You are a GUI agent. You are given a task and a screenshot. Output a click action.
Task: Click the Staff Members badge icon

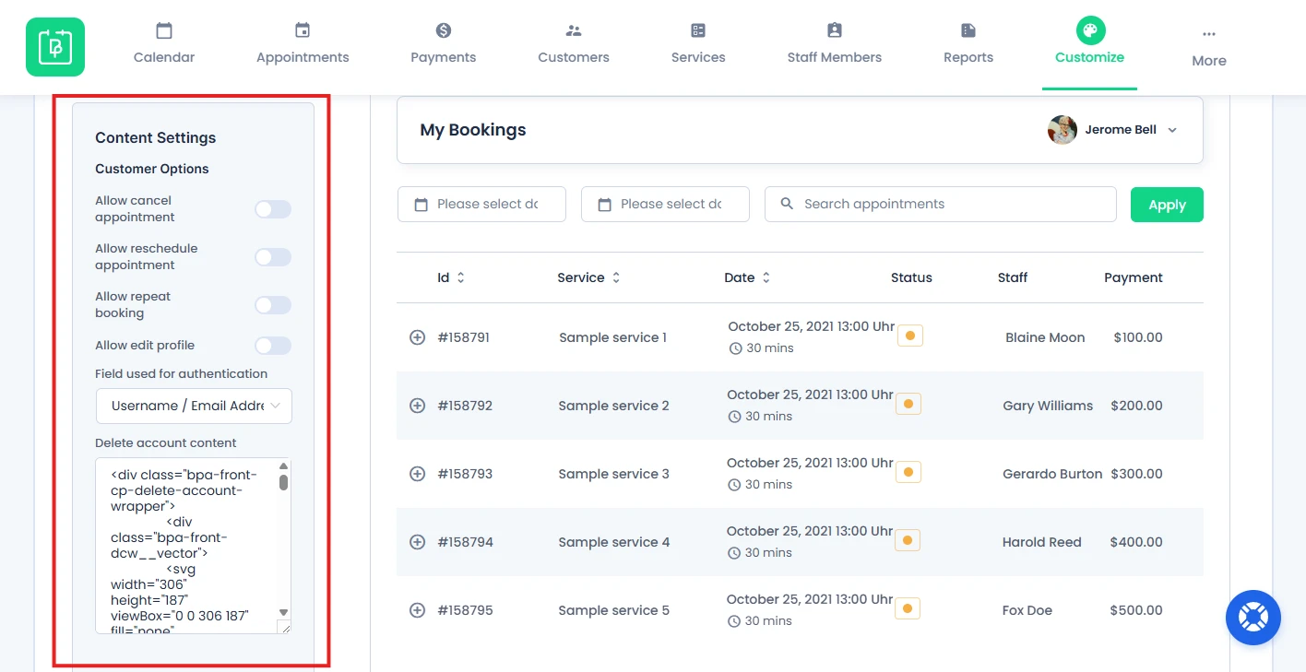[x=835, y=30]
